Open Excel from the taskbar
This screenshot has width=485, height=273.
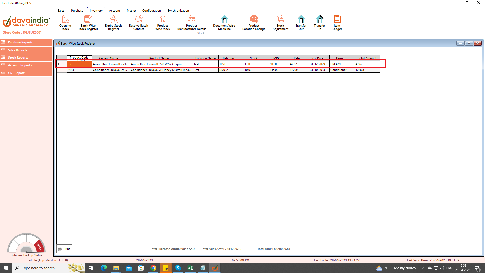coord(190,268)
